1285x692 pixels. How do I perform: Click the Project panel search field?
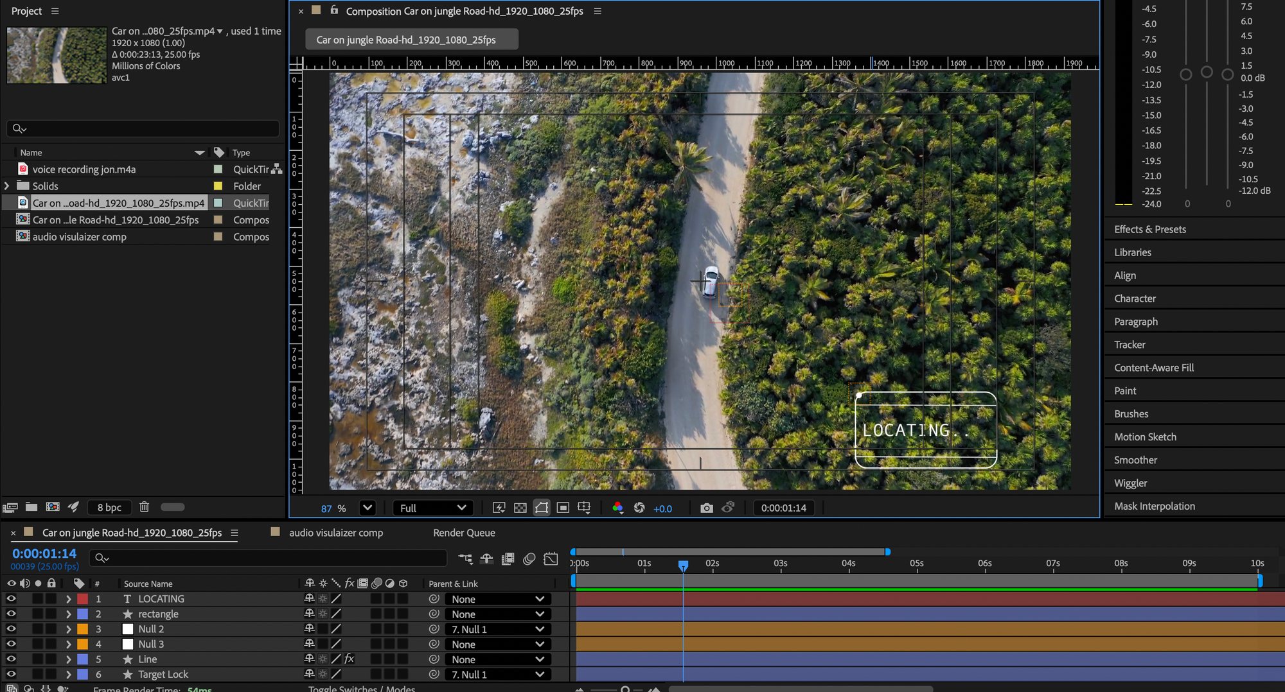pos(143,128)
